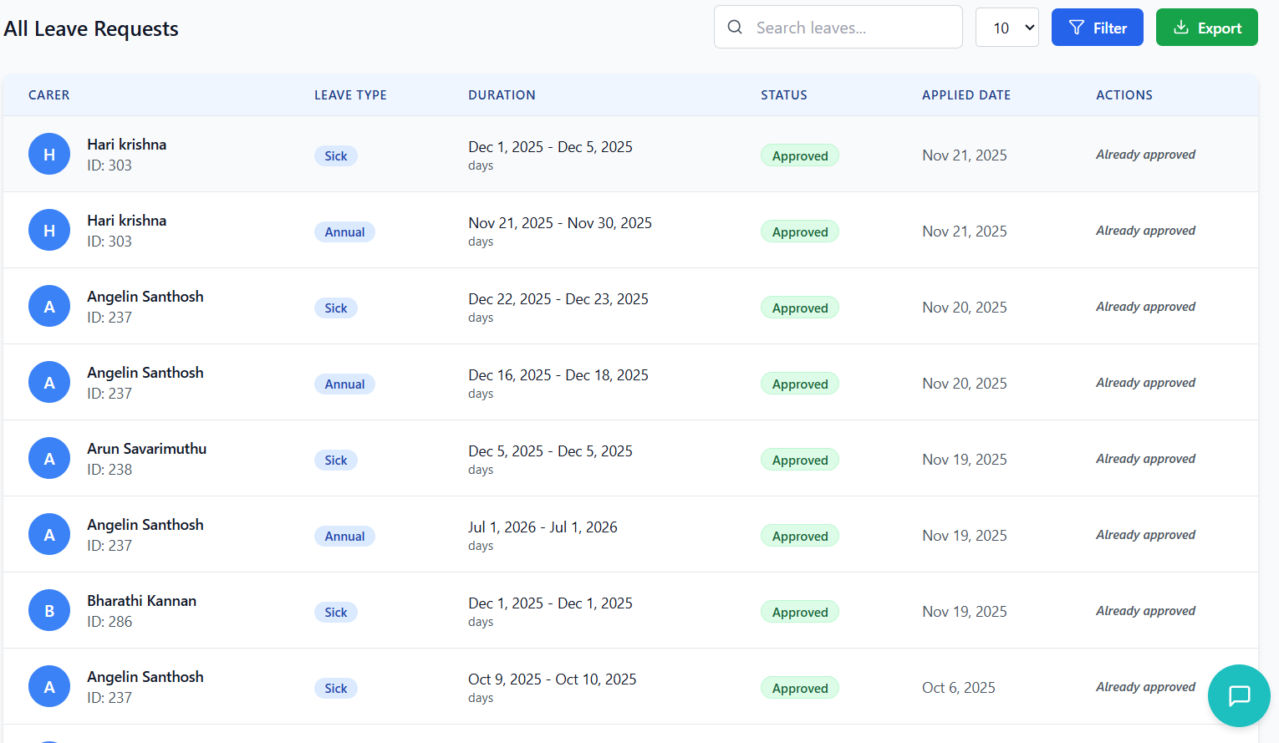Open the chat bubble widget
The width and height of the screenshot is (1279, 743).
coord(1239,695)
